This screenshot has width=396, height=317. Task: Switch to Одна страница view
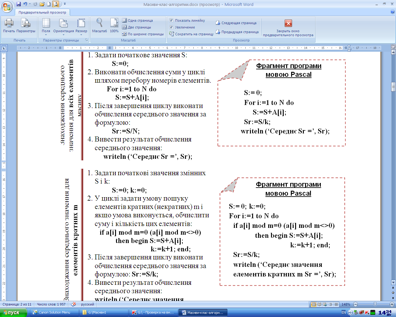(137, 20)
